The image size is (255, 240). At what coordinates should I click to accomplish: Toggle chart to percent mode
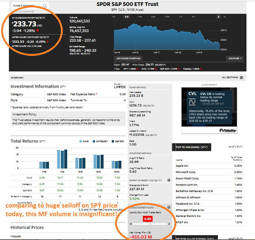tap(225, 17)
